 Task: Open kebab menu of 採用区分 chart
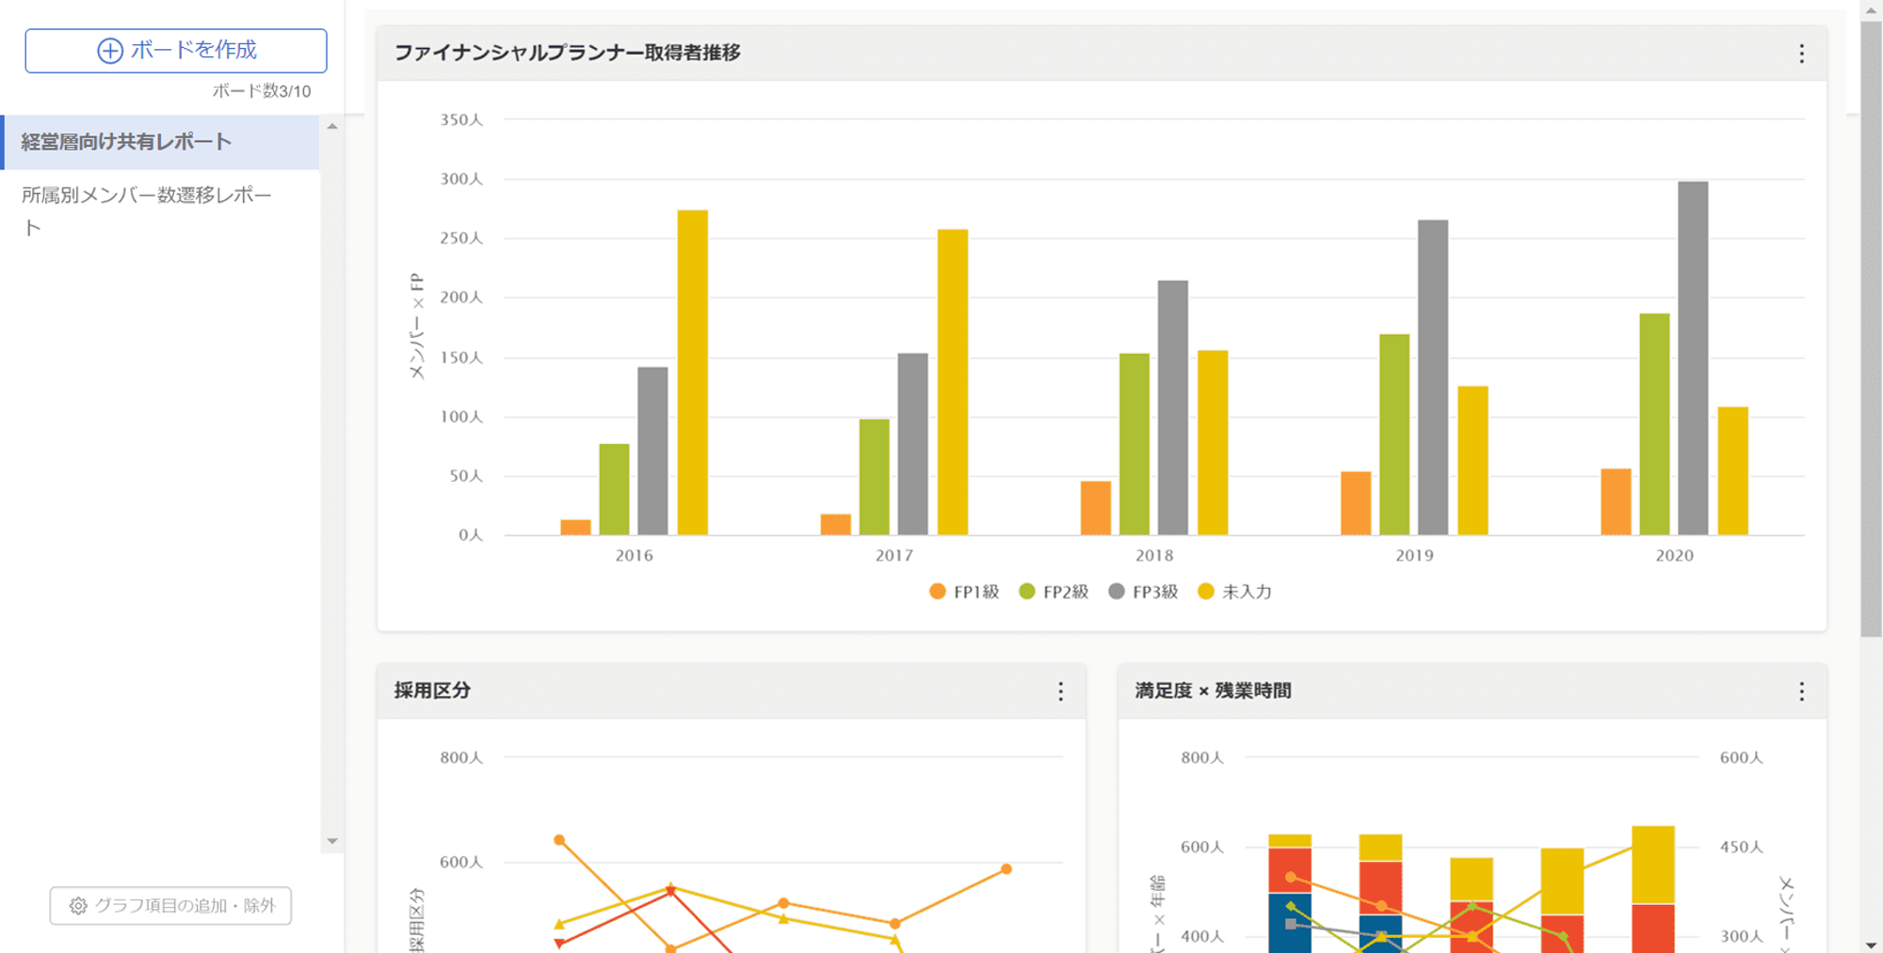1060,691
